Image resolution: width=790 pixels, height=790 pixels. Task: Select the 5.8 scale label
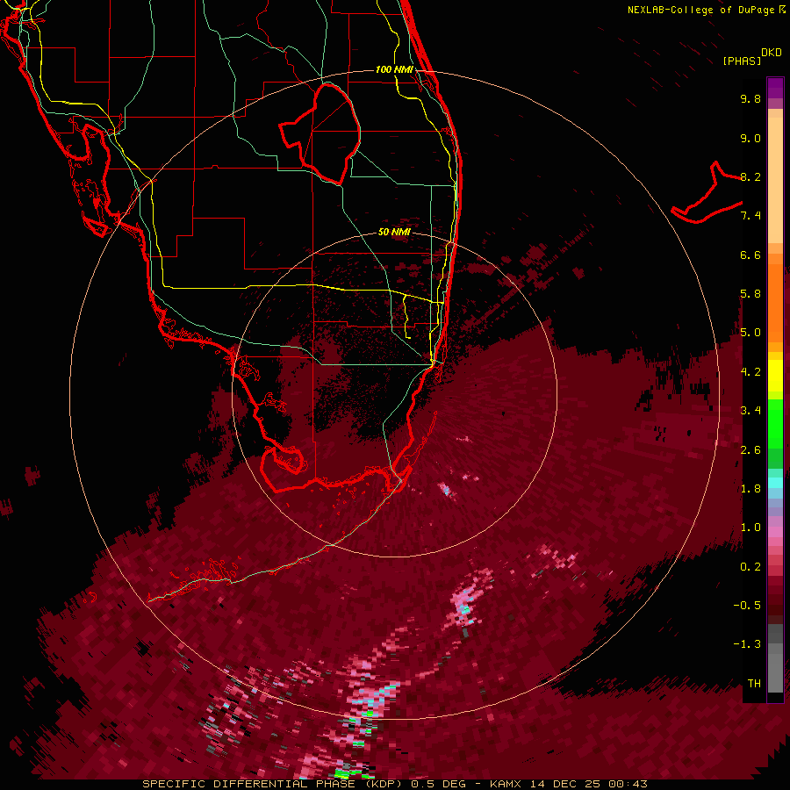click(750, 294)
